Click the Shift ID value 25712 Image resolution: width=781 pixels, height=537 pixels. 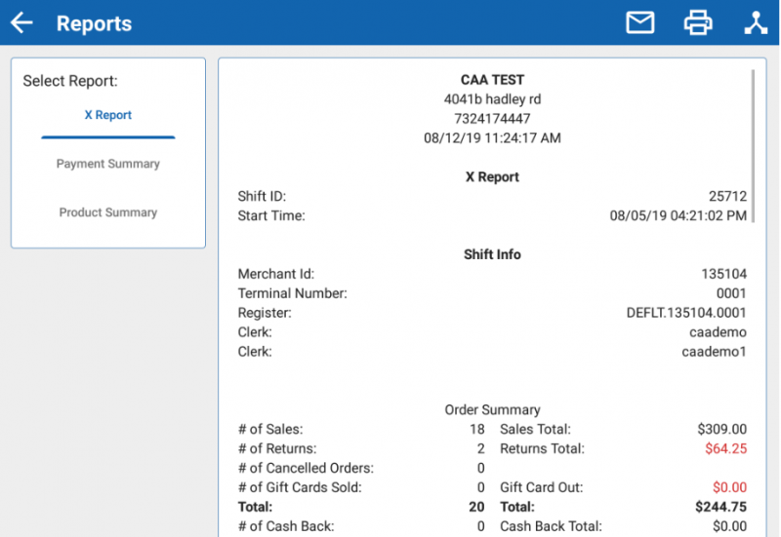pos(727,196)
